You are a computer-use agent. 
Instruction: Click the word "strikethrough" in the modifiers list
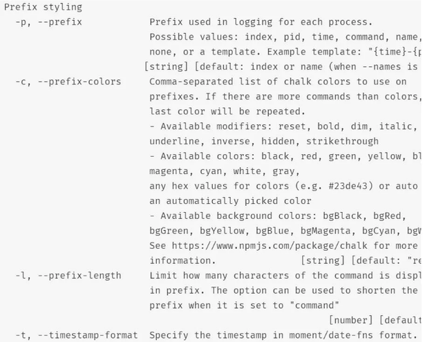click(x=342, y=142)
